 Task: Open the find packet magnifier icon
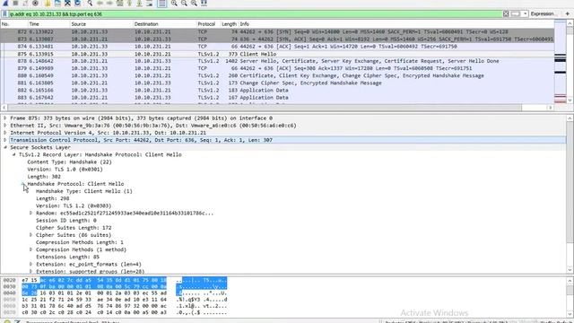90,3
